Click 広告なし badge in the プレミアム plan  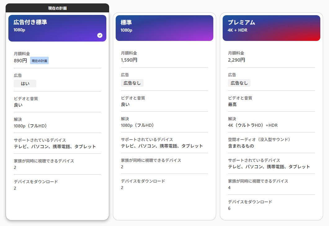coord(239,83)
